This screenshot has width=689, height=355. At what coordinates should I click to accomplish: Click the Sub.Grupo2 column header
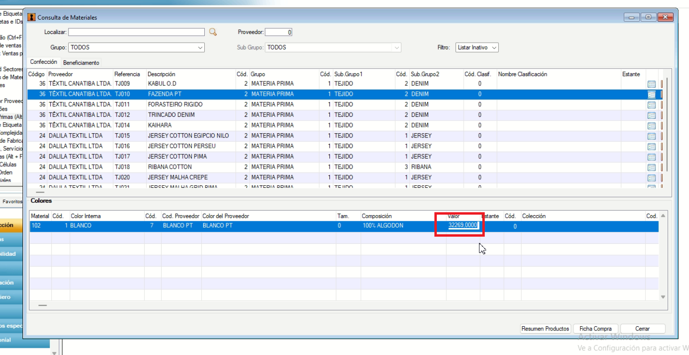pyautogui.click(x=425, y=74)
